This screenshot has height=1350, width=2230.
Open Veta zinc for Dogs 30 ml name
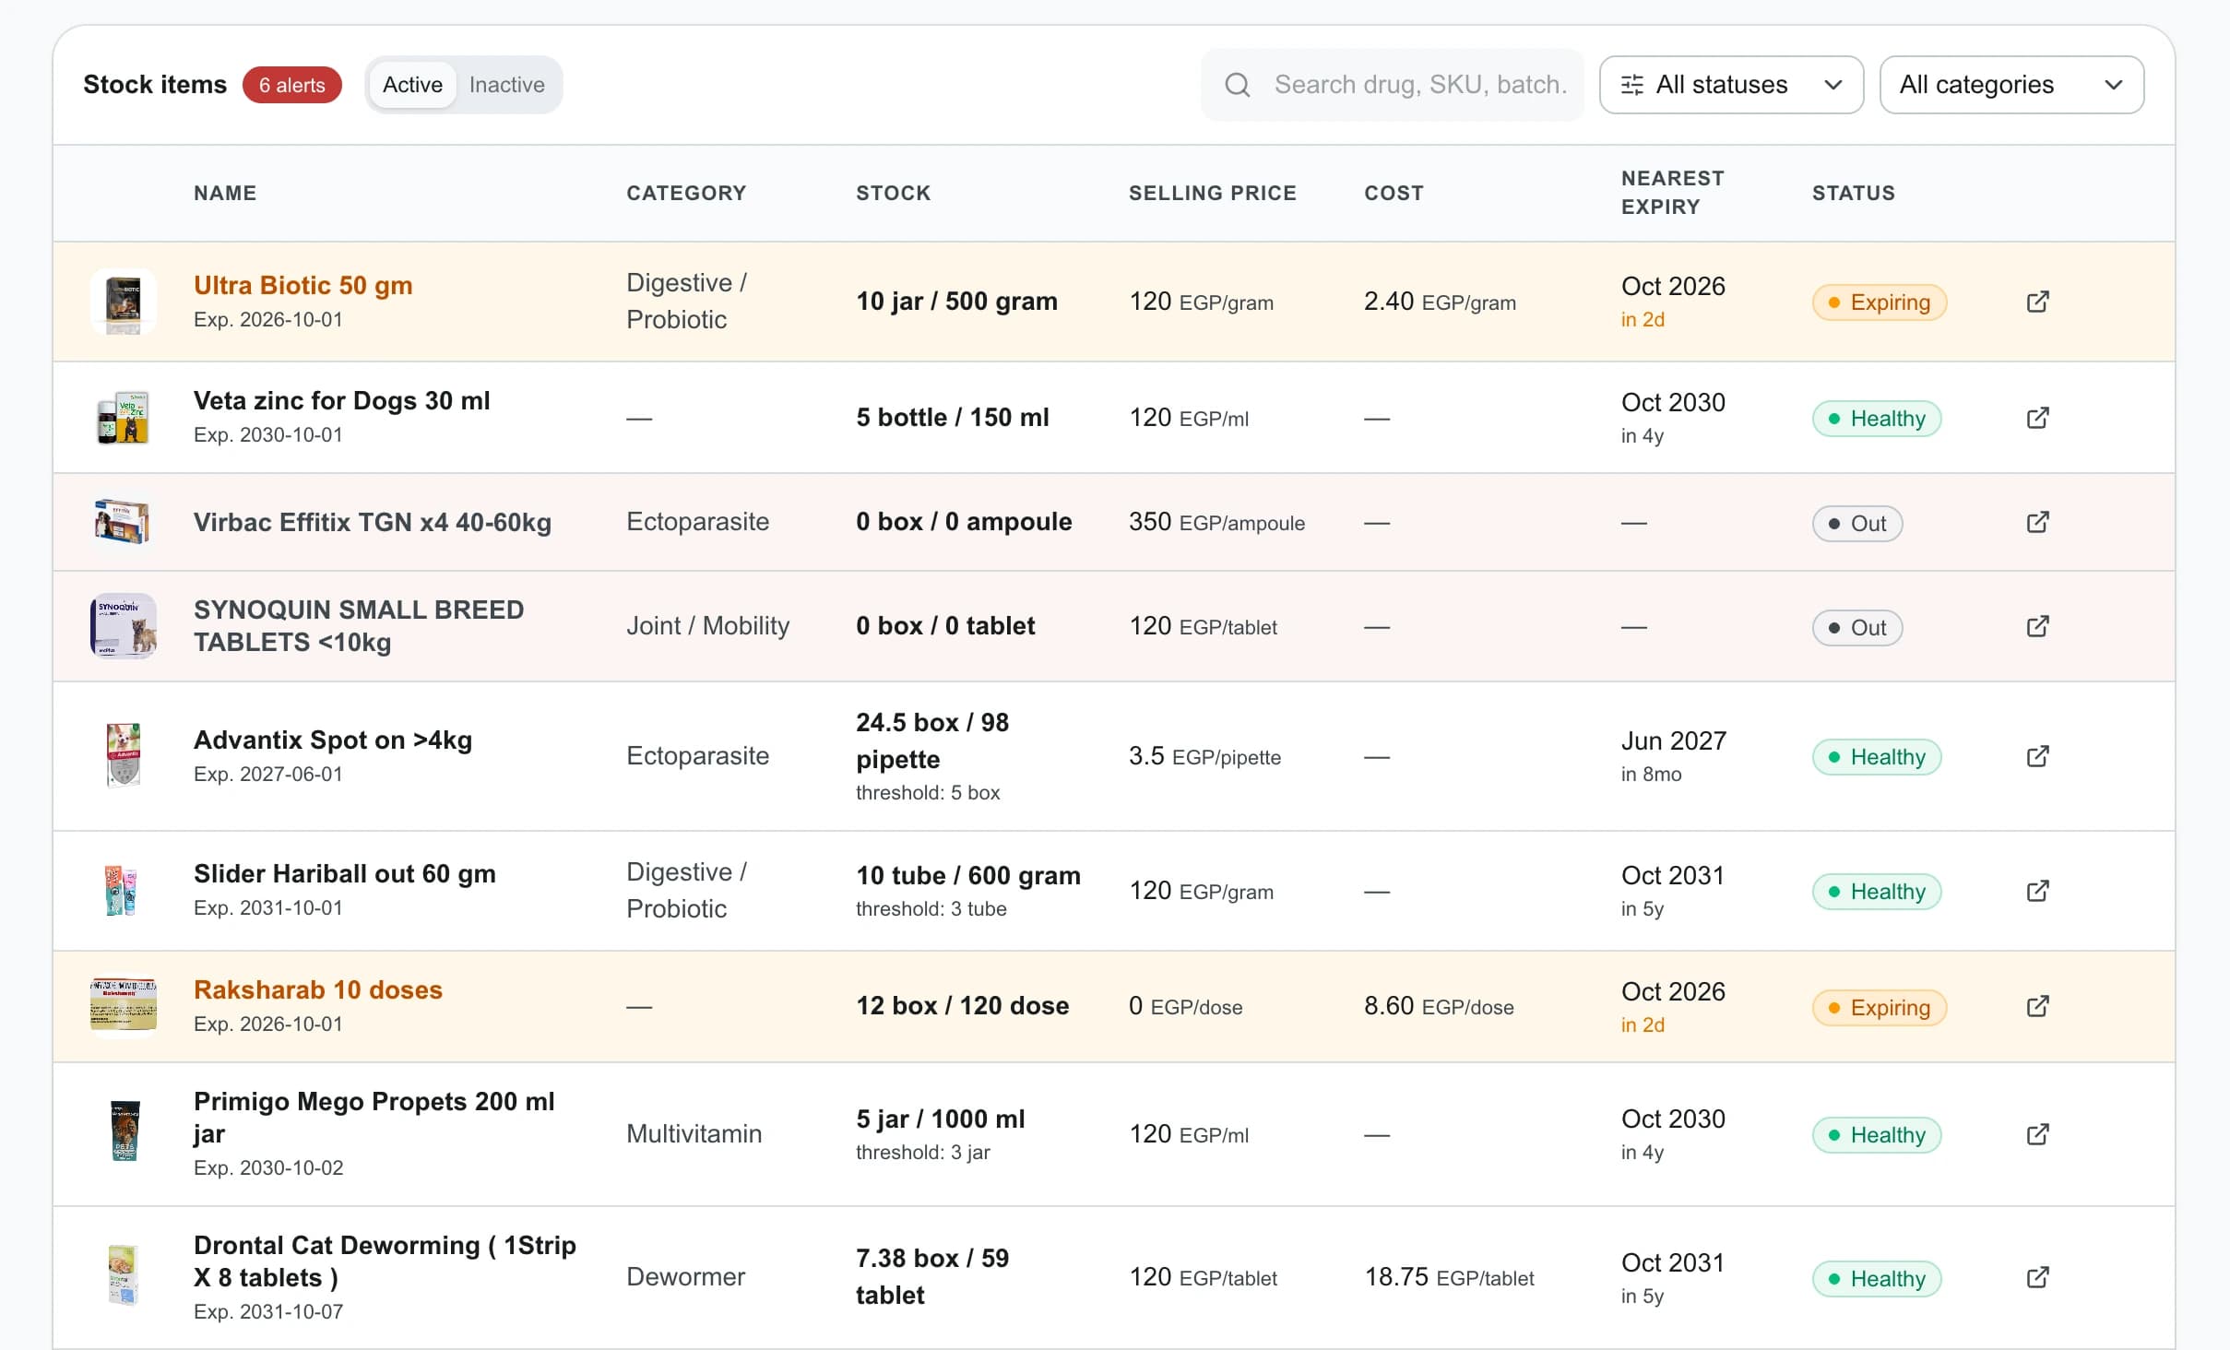click(341, 400)
